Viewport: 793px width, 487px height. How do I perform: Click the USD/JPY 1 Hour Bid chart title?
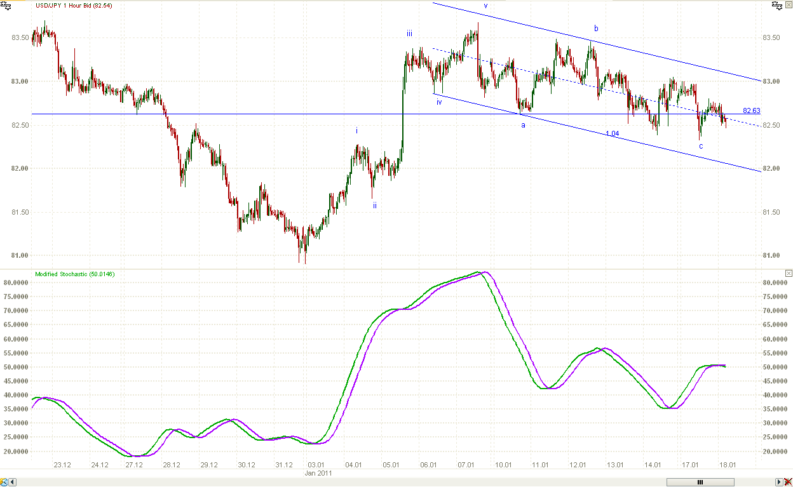coord(74,4)
